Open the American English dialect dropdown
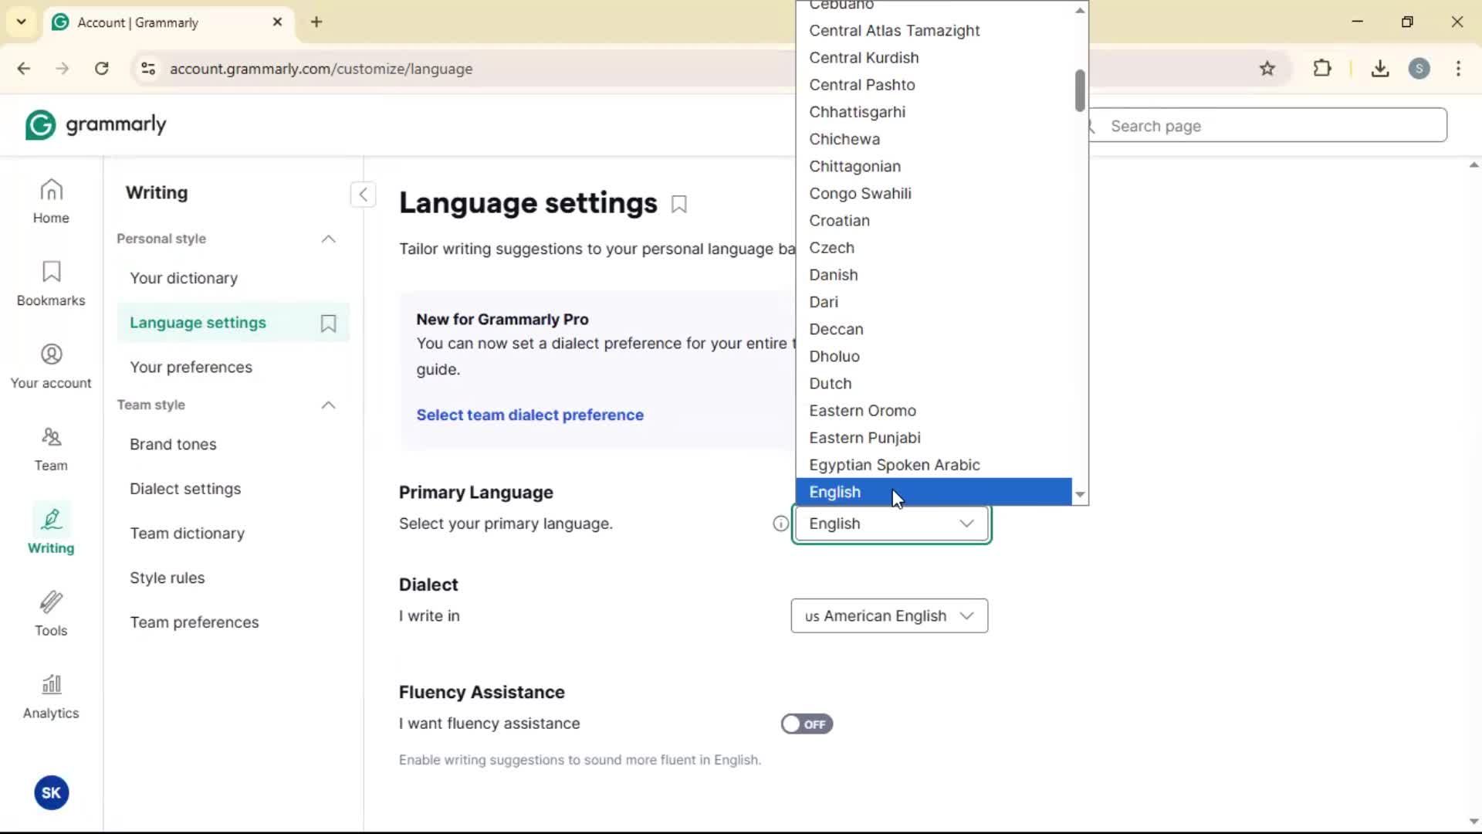The height and width of the screenshot is (834, 1482). coord(889,616)
